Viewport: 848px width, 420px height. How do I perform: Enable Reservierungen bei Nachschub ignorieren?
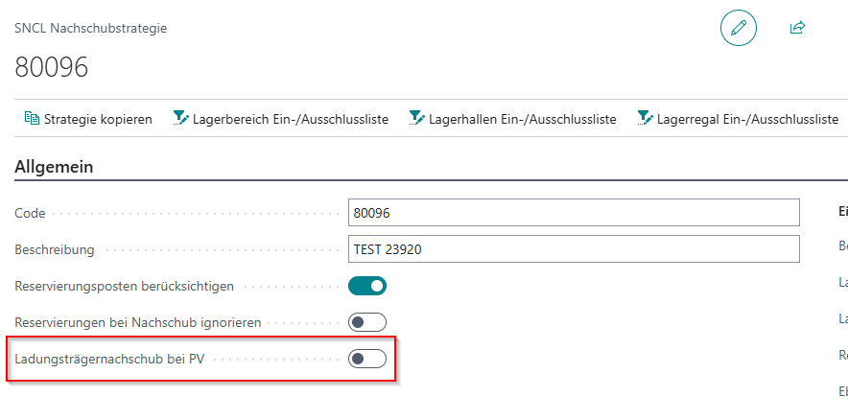pyautogui.click(x=367, y=322)
